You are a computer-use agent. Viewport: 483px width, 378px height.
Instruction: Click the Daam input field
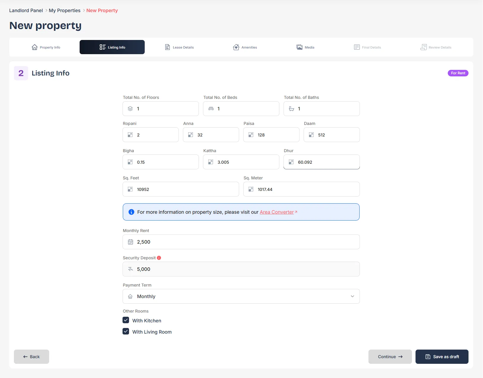pos(332,135)
